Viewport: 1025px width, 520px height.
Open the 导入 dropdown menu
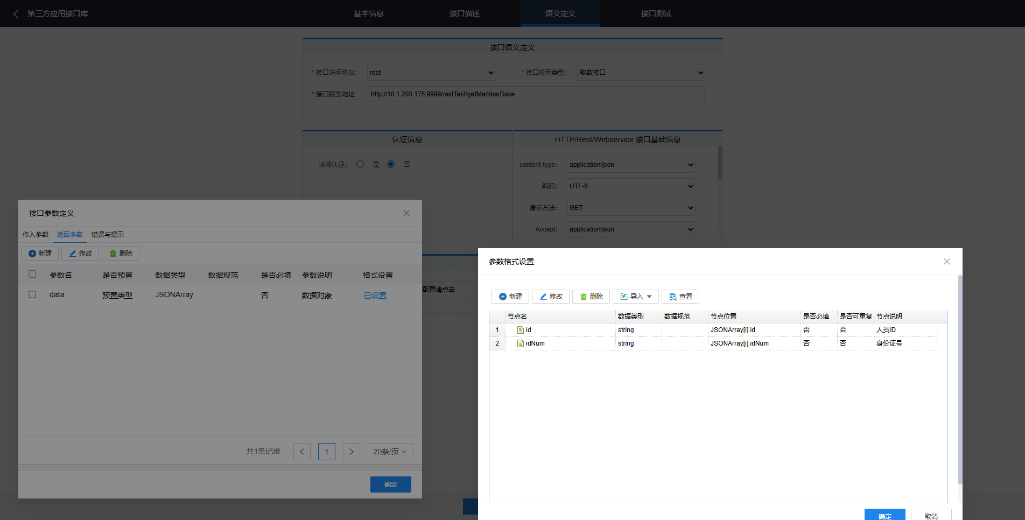point(636,297)
